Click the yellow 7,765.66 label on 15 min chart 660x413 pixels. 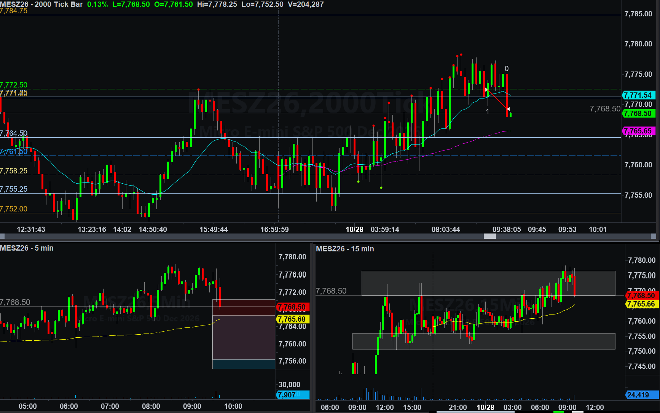(642, 304)
